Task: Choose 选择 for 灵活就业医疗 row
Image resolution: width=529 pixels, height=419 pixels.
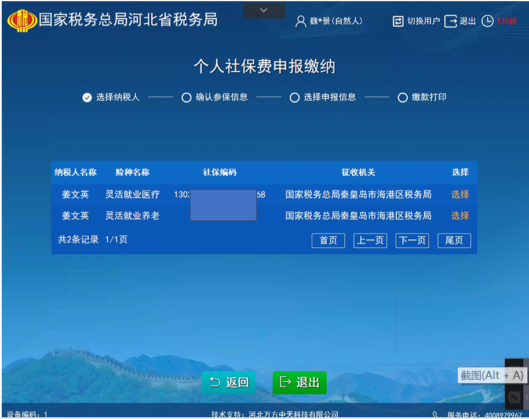Action: pyautogui.click(x=460, y=194)
